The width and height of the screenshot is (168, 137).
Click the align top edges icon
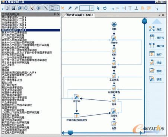(x=130, y=8)
